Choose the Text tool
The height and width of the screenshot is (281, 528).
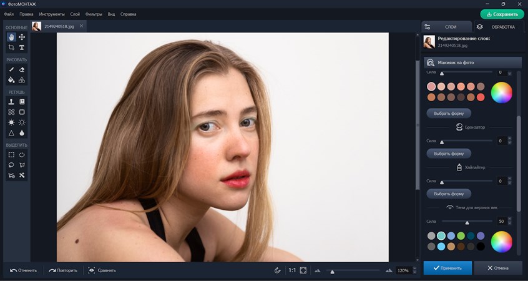(x=22, y=47)
